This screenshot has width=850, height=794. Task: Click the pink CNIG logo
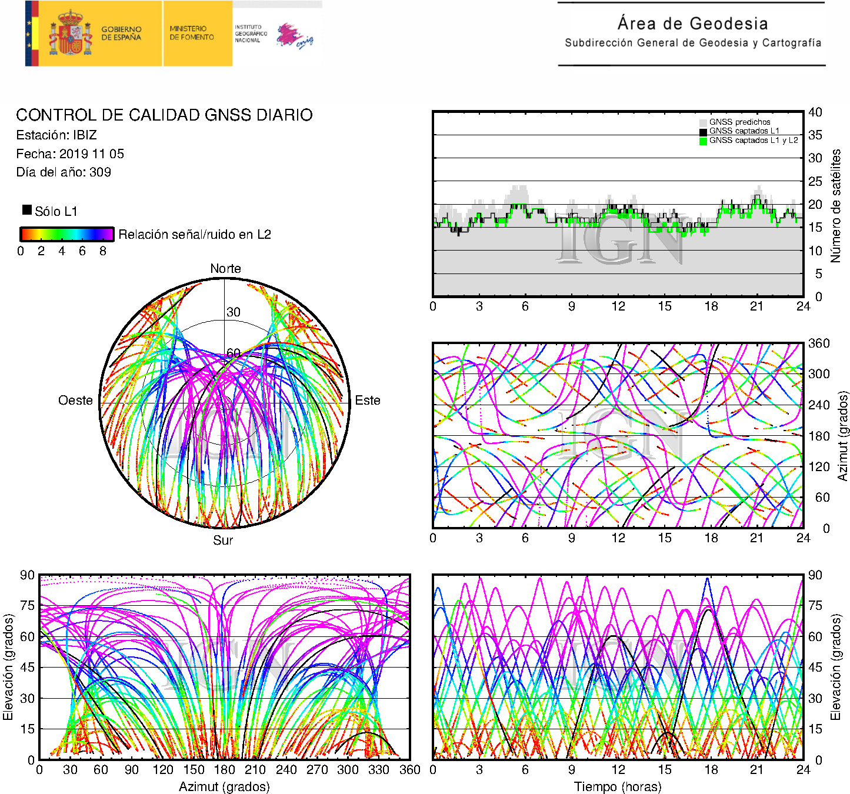point(294,35)
